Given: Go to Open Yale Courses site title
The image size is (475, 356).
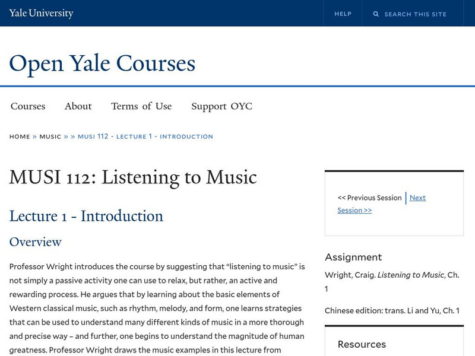Looking at the screenshot, I should [102, 63].
